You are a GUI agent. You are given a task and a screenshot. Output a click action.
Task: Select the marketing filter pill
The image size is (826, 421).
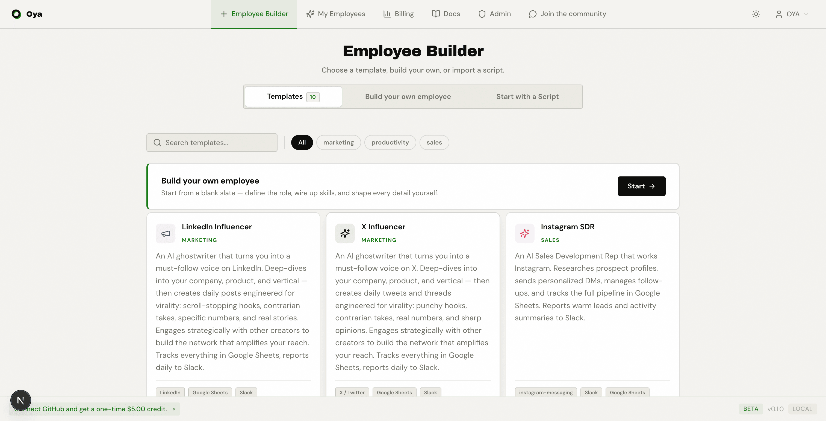click(x=338, y=142)
